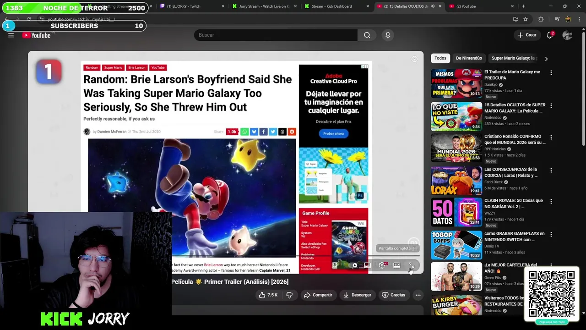
Task: Bookmark this page with star icon
Action: pos(526,19)
